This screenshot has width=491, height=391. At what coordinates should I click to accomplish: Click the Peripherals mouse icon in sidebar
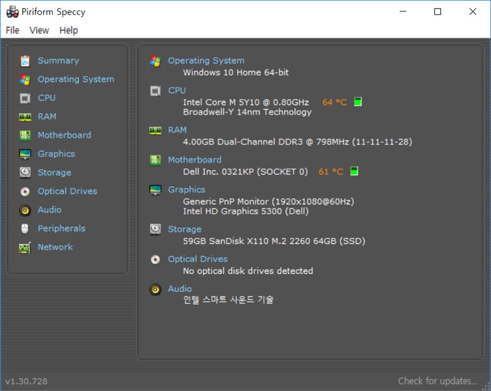[25, 229]
